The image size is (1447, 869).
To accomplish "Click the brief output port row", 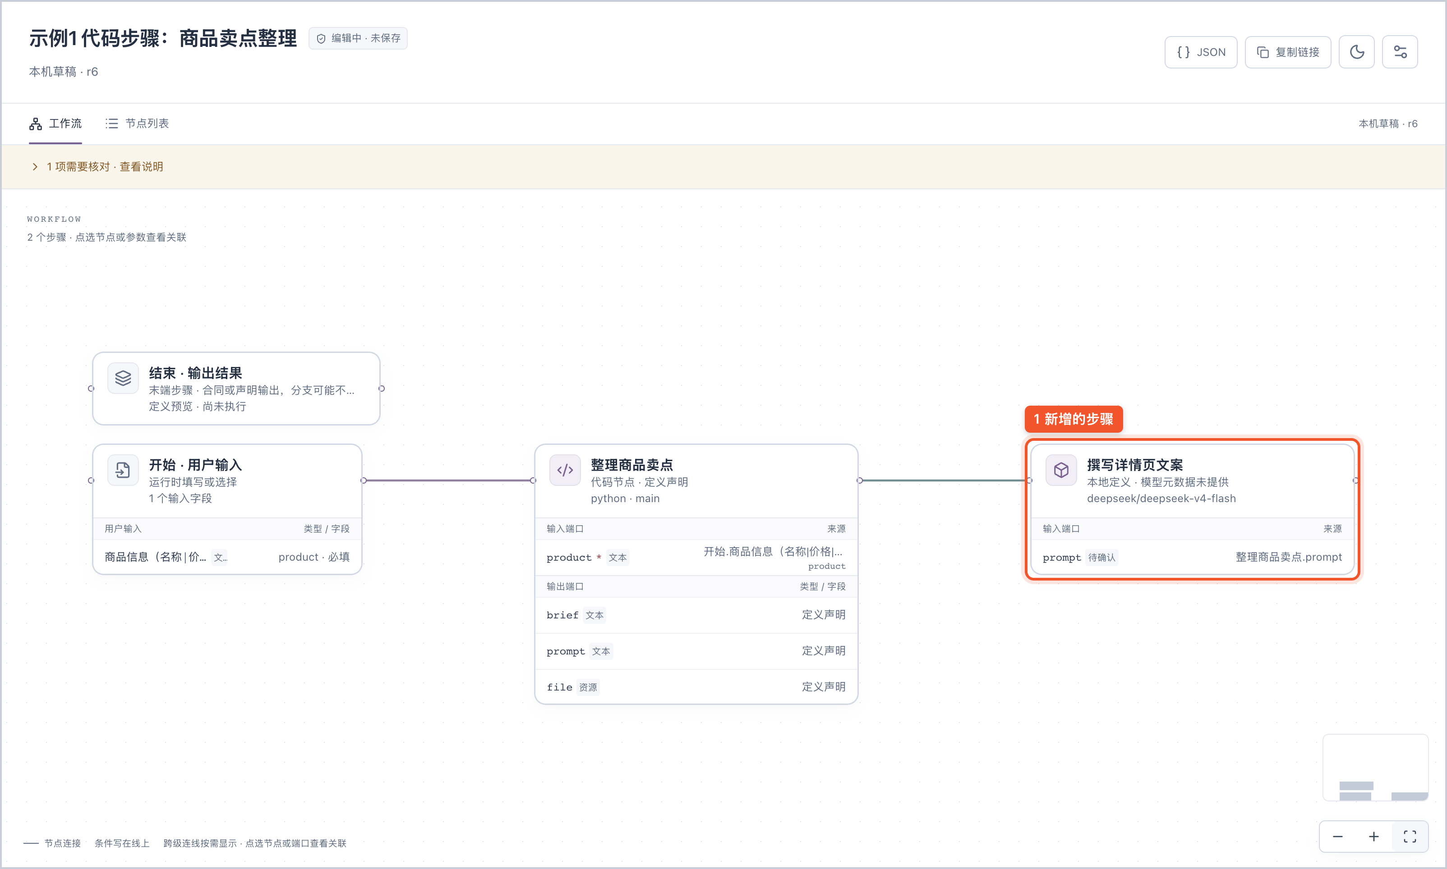I will [696, 615].
